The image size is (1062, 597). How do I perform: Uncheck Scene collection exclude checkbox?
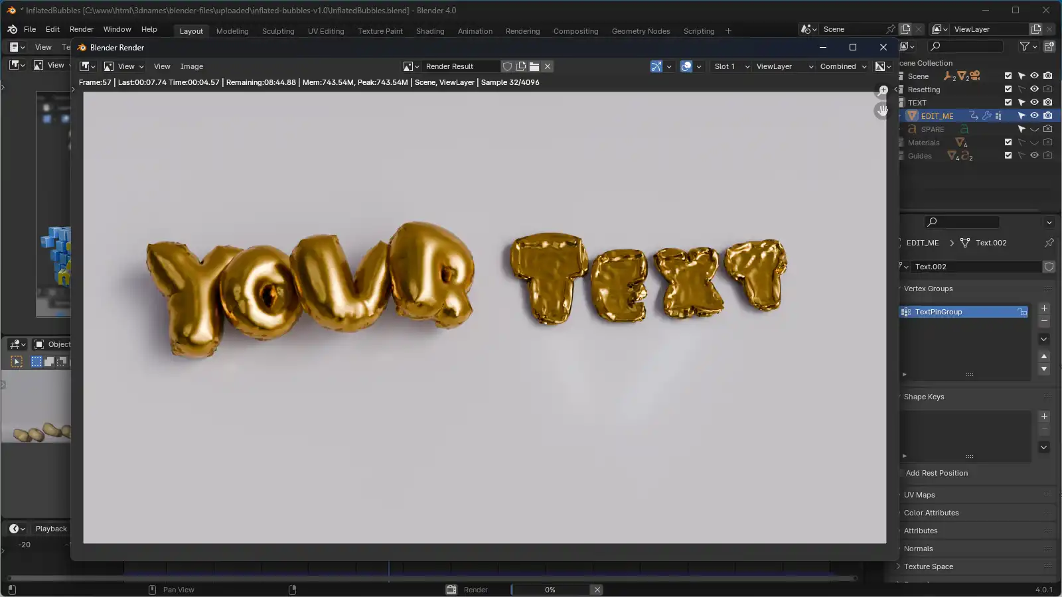tap(1008, 76)
